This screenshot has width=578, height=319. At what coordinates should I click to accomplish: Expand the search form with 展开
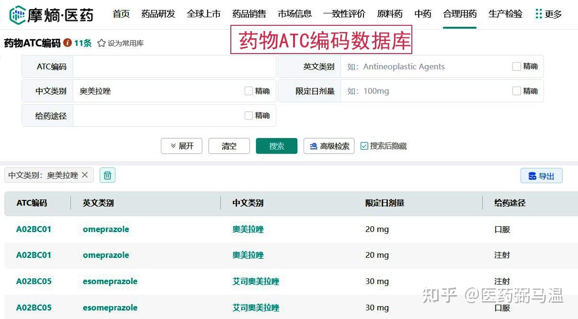[x=181, y=146]
